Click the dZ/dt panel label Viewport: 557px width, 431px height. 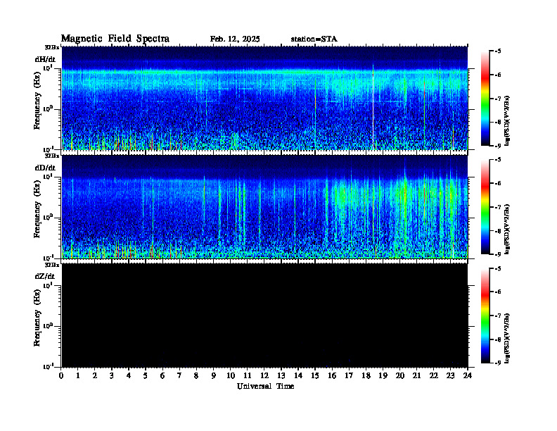[x=45, y=276]
